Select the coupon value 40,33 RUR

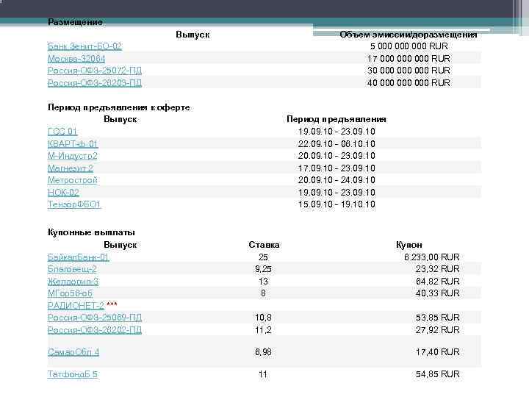pos(438,293)
